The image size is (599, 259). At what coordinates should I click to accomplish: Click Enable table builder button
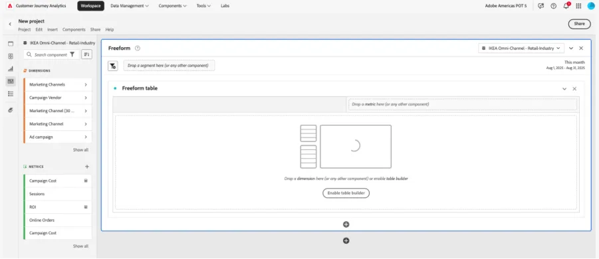(x=346, y=193)
